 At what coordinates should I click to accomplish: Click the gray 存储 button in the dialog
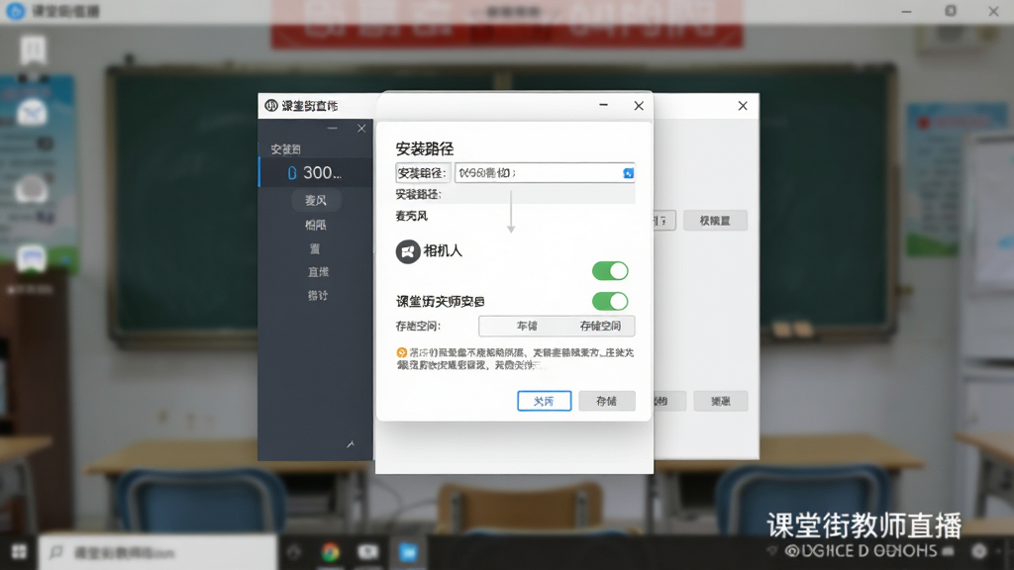coord(607,401)
